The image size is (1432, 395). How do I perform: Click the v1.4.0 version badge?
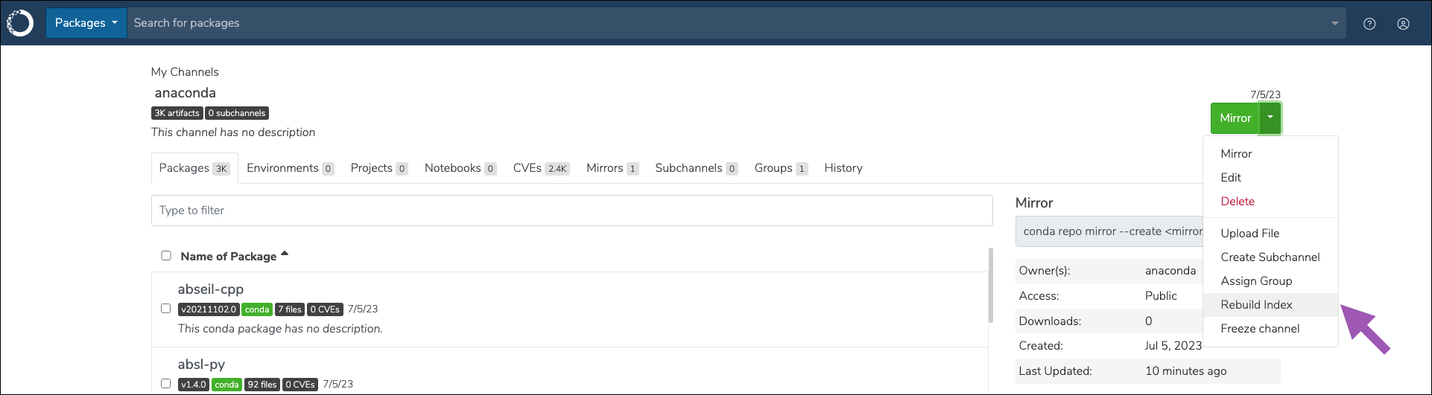click(194, 385)
